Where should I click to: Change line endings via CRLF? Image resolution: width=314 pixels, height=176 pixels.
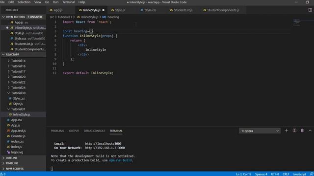[x=286, y=174]
